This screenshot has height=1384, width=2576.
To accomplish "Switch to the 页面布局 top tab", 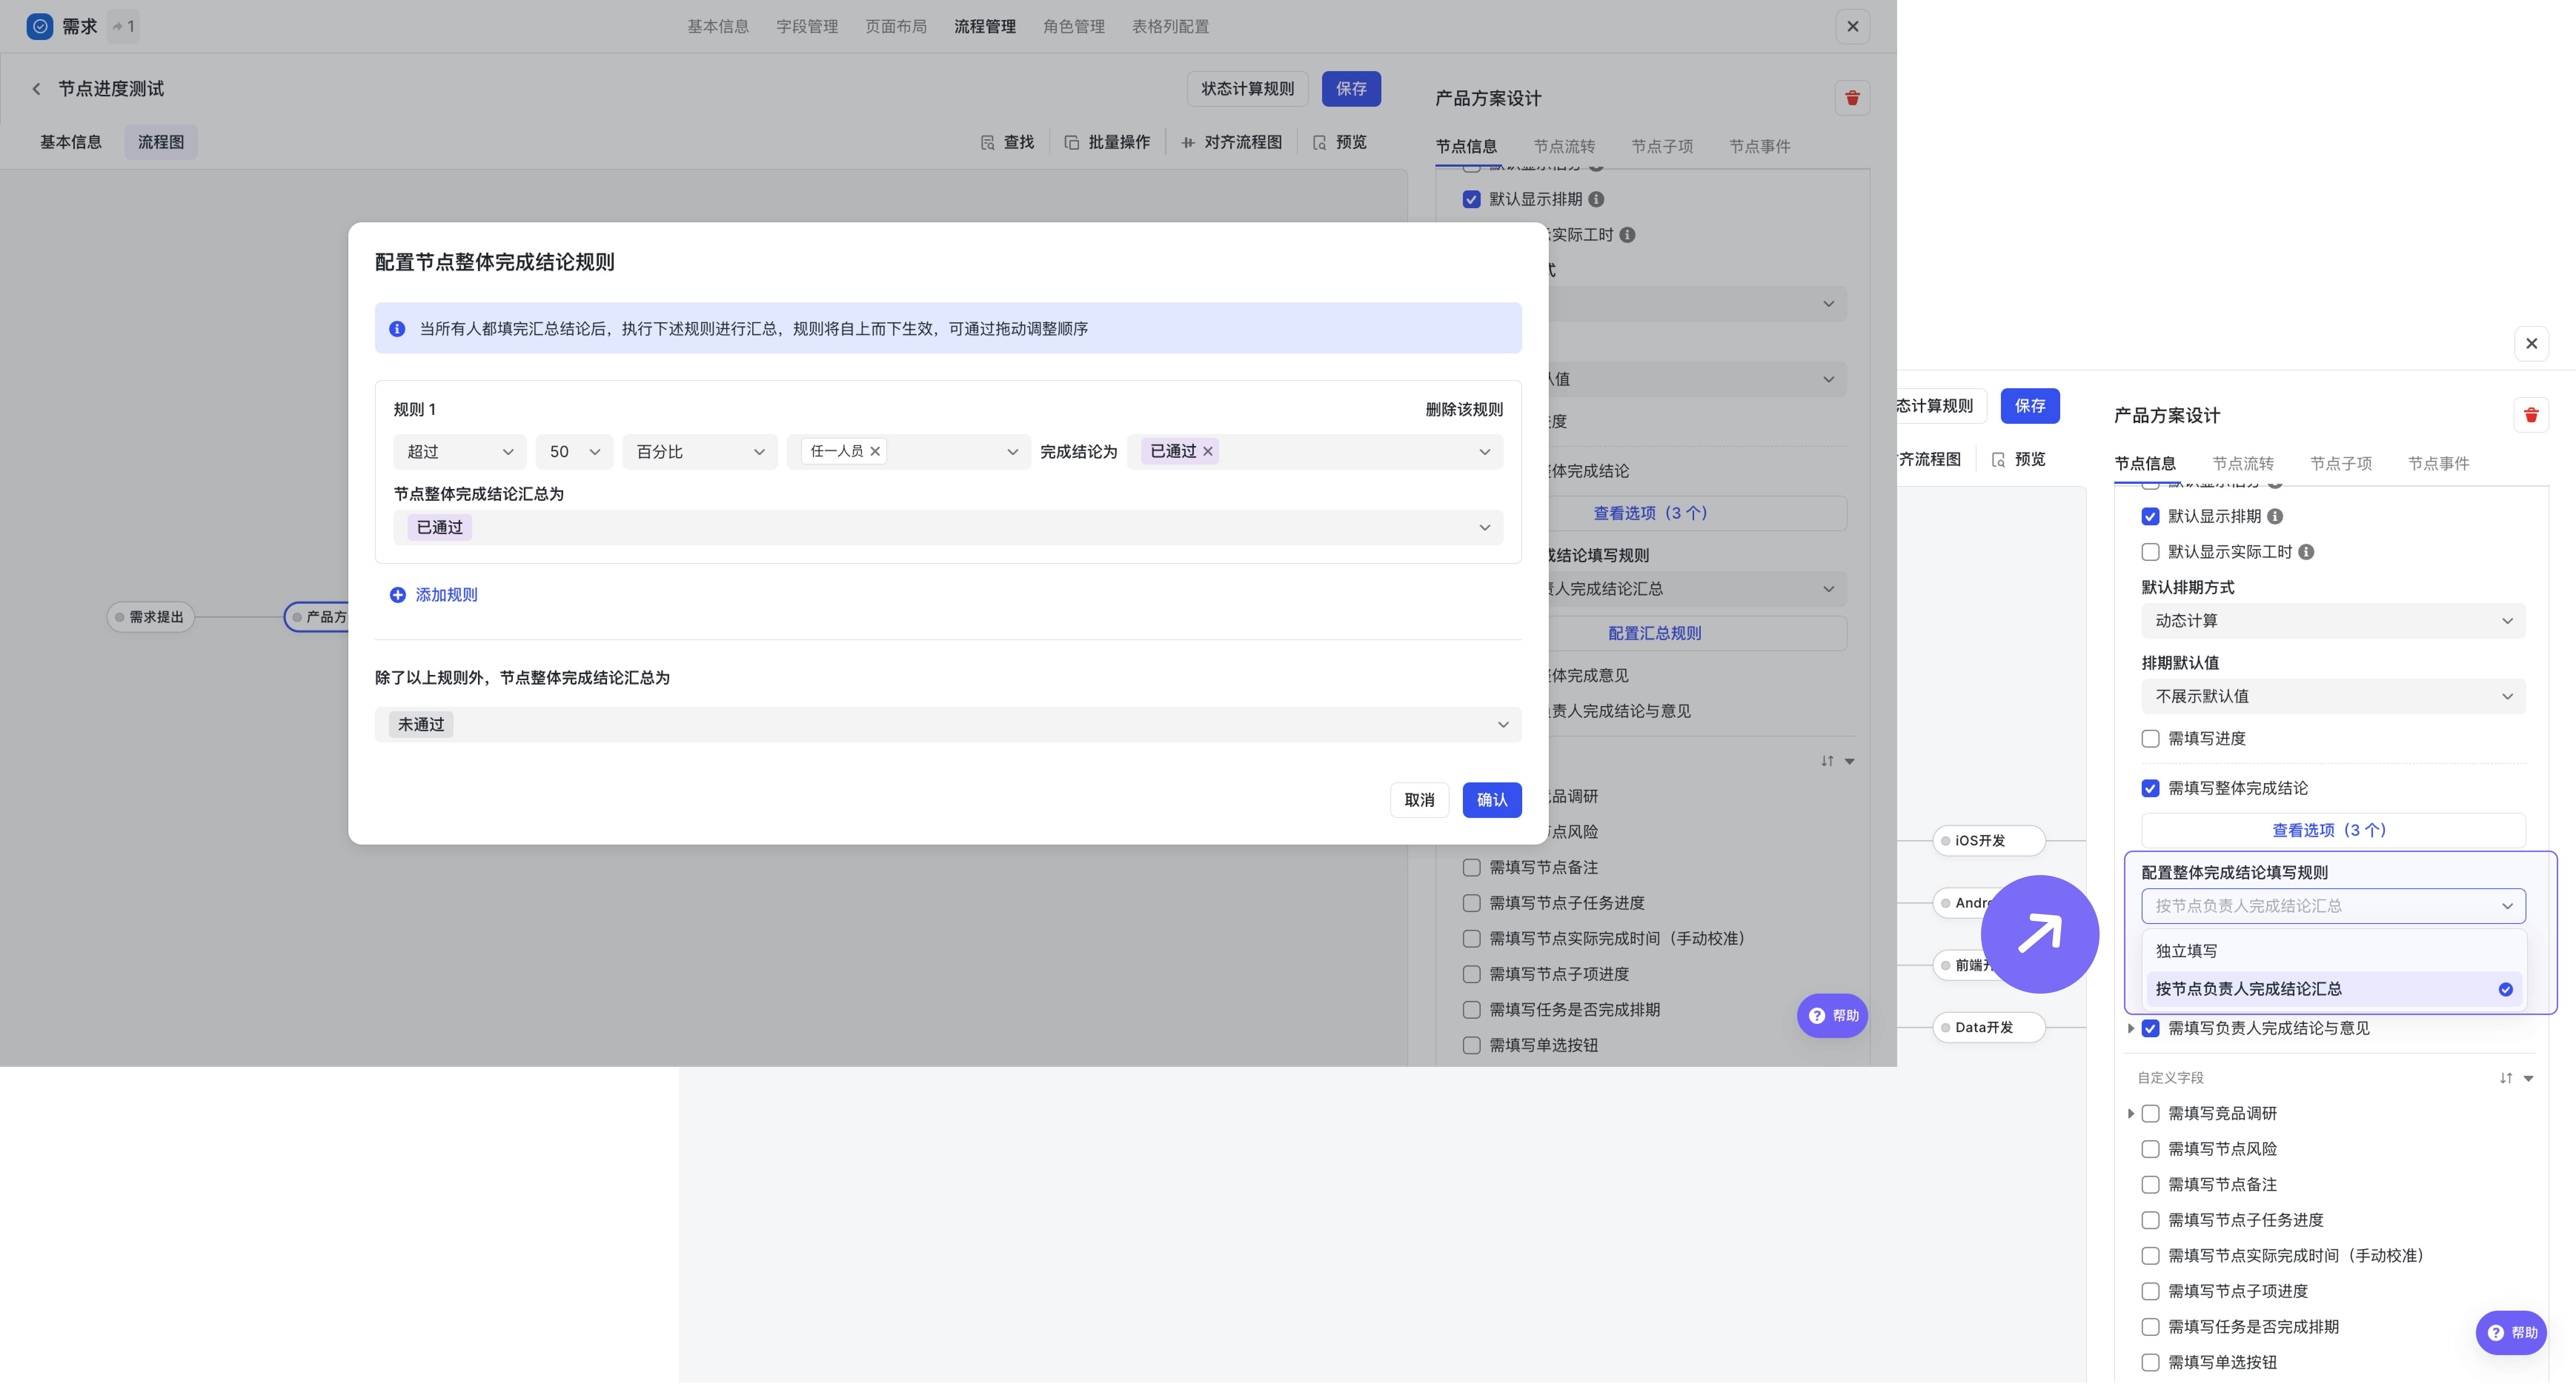I will (x=896, y=27).
